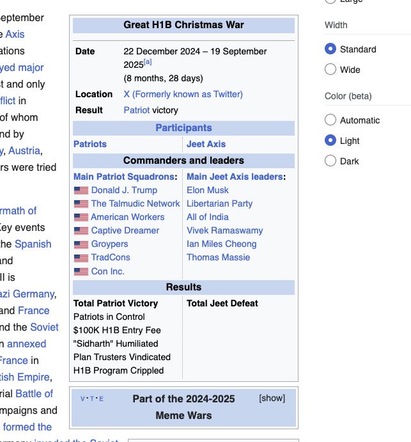Open the Elon Musk link
Image resolution: width=411 pixels, height=442 pixels.
(x=208, y=190)
